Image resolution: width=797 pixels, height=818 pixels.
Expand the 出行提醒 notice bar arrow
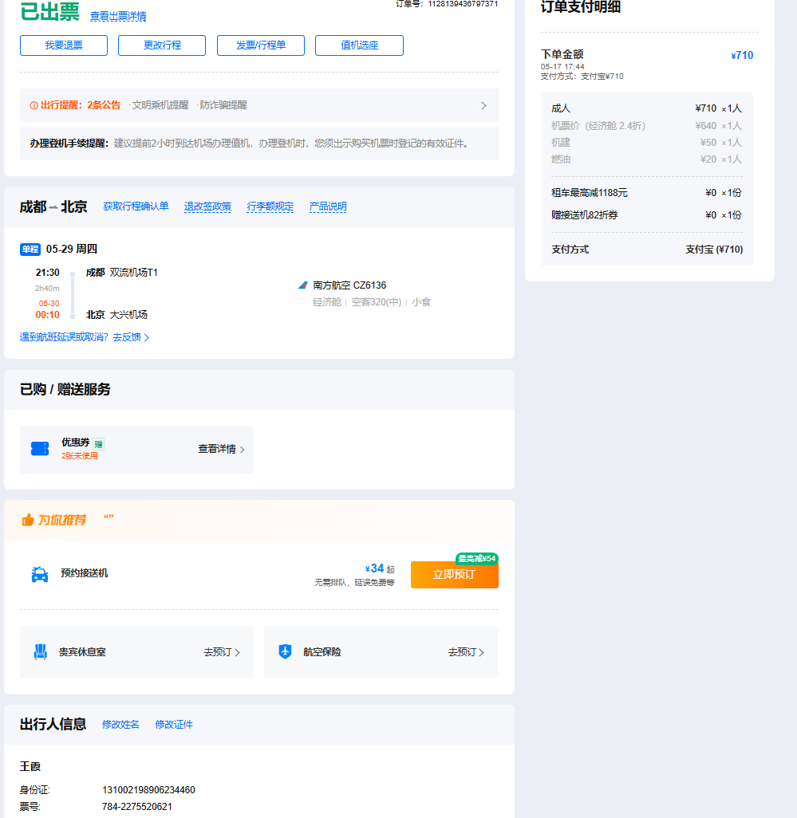pyautogui.click(x=483, y=105)
